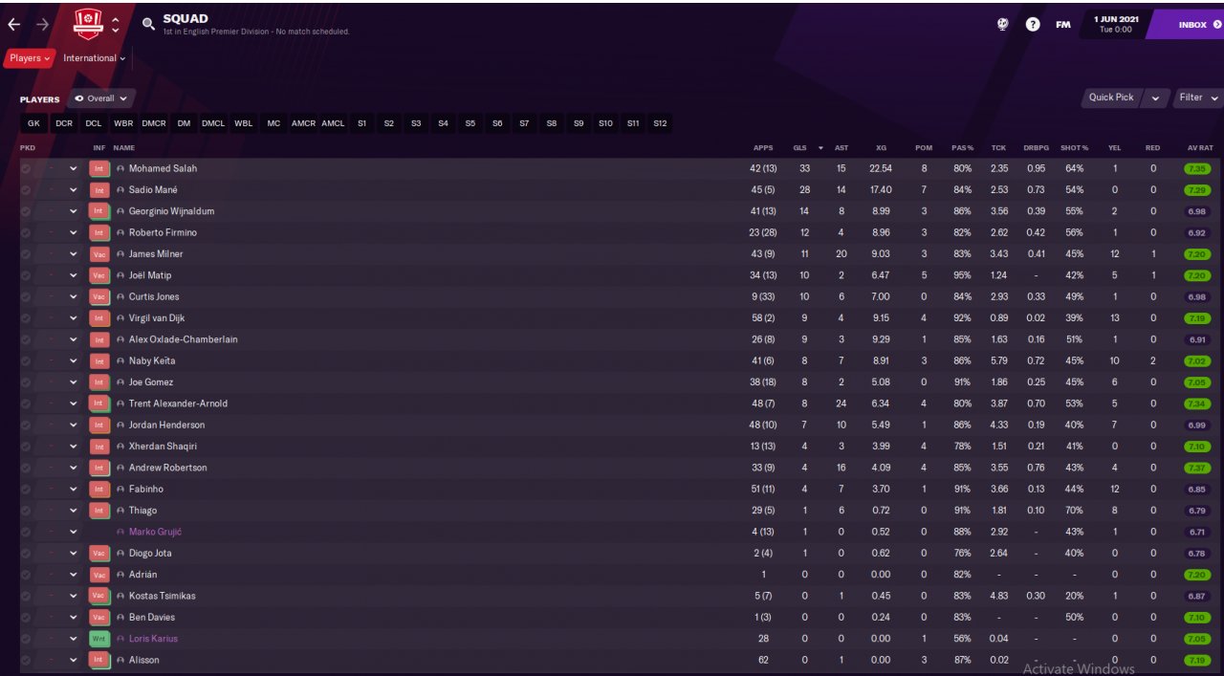Screen dimensions: 1224x676
Task: Click Loris Karius's Wnt status badge
Action: click(x=99, y=639)
